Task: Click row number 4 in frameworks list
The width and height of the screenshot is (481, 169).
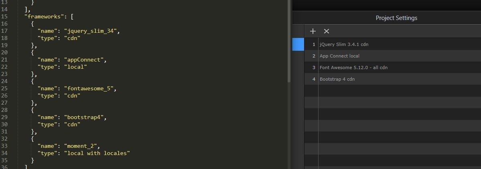Action: [x=313, y=79]
